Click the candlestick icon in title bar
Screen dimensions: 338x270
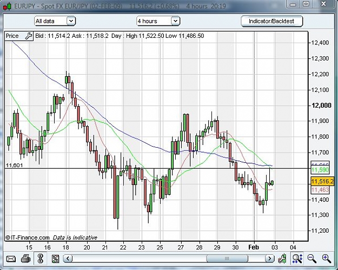(x=7, y=6)
